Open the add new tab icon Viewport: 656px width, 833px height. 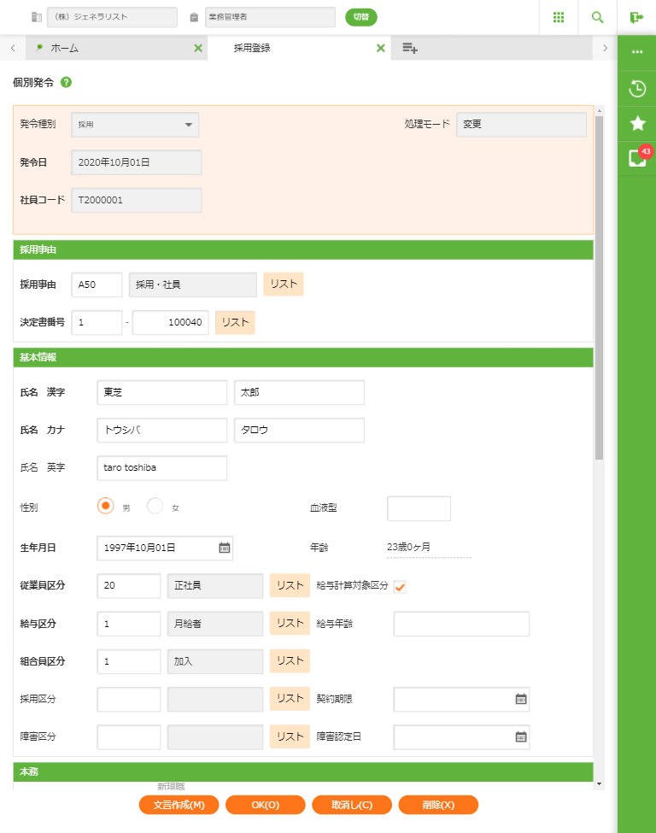click(x=410, y=49)
